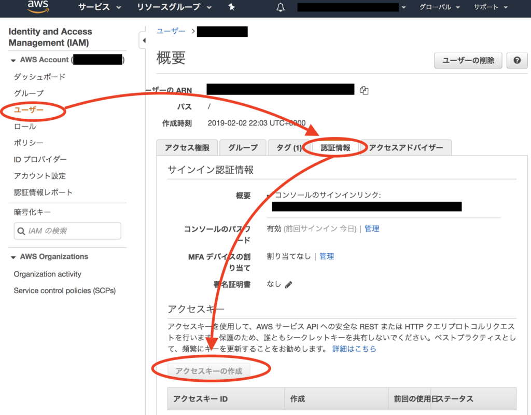
Task: Click the IAM search magnifier icon
Action: [x=21, y=231]
